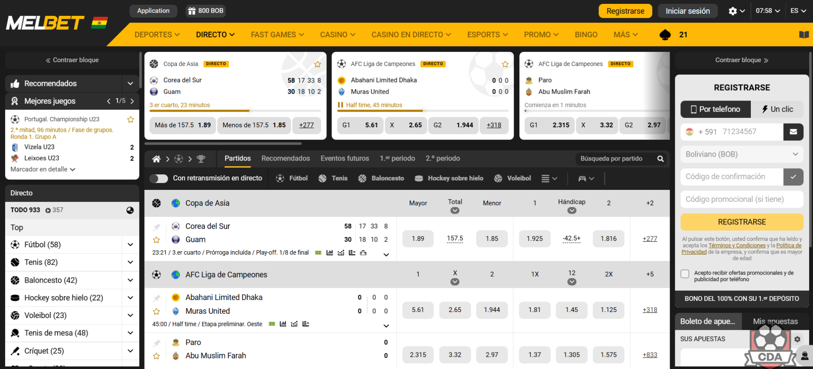Image resolution: width=813 pixels, height=369 pixels.
Task: Open the CASINO menu
Action: pyautogui.click(x=338, y=35)
